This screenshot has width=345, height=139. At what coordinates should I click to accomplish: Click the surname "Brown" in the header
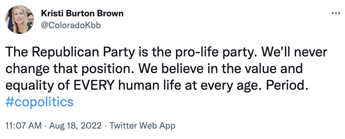111,14
